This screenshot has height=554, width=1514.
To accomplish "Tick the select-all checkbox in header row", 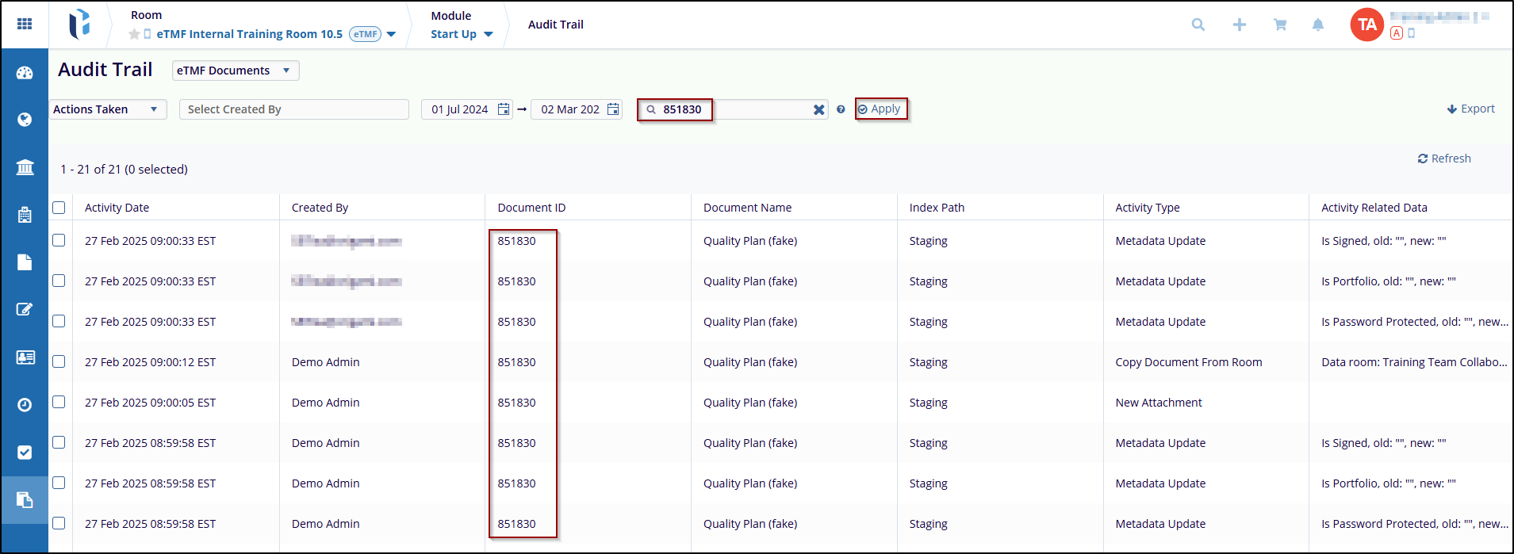I will click(x=59, y=208).
